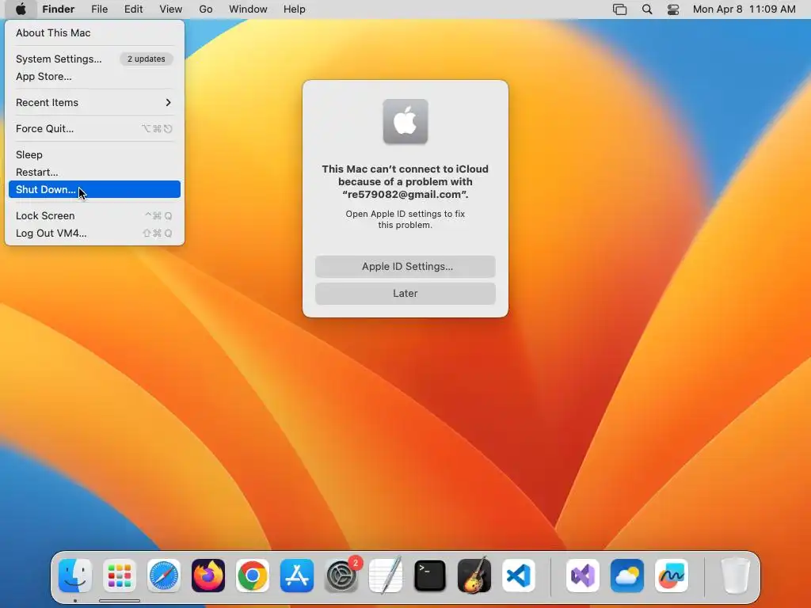Open the File menu
This screenshot has height=608, width=811.
[99, 9]
